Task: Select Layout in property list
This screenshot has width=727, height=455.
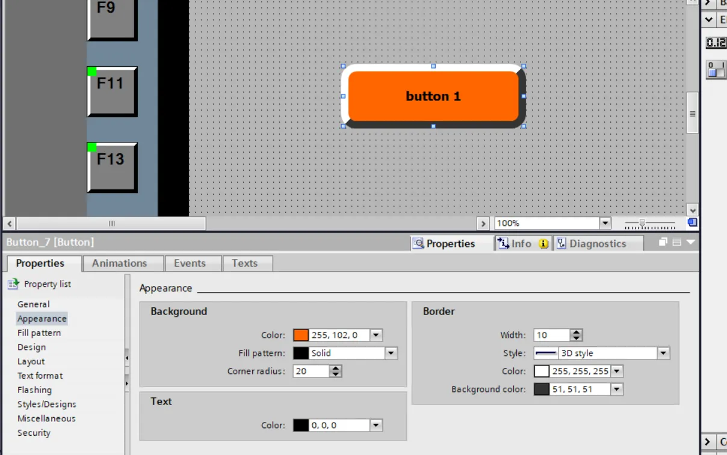Action: point(31,362)
